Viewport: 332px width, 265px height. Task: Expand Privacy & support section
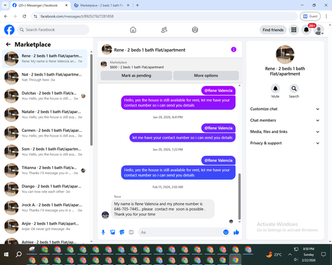coord(285,143)
